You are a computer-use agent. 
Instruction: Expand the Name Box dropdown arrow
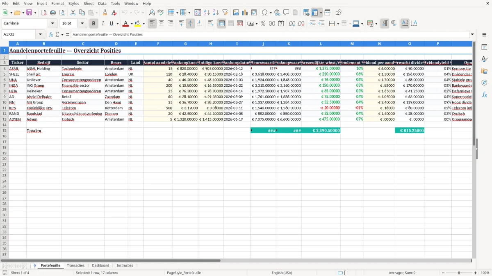[x=40, y=35]
